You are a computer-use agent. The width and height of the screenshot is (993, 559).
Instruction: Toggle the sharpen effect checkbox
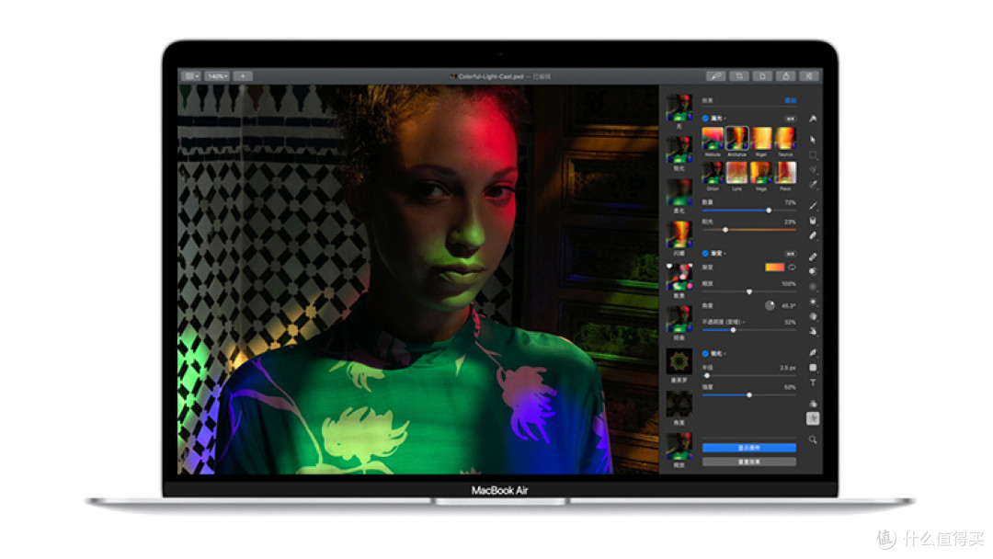(705, 353)
